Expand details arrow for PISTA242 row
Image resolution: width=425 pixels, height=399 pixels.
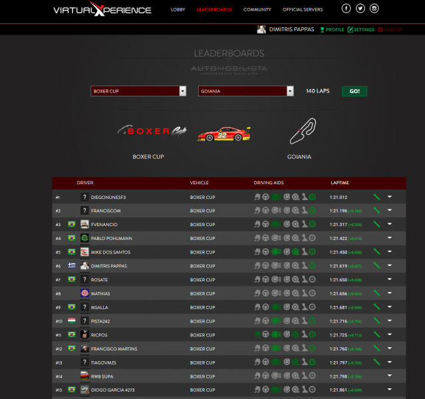pos(390,321)
